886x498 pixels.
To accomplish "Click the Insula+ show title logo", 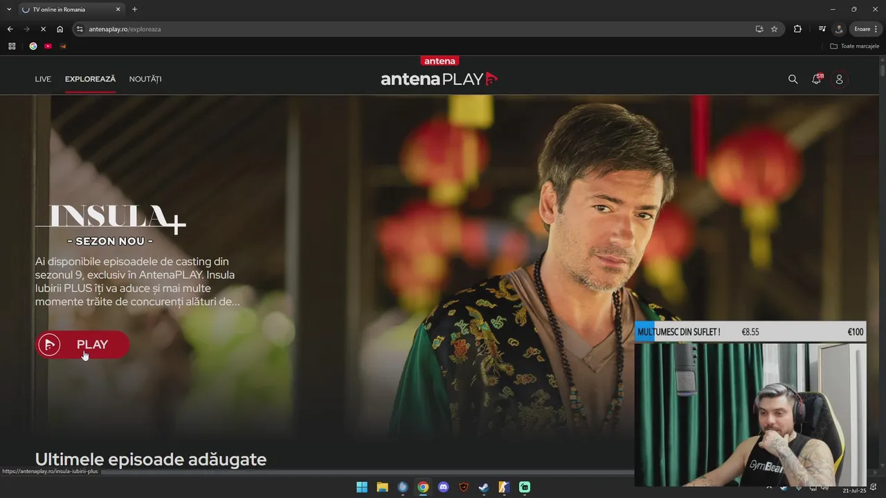I will (111, 220).
